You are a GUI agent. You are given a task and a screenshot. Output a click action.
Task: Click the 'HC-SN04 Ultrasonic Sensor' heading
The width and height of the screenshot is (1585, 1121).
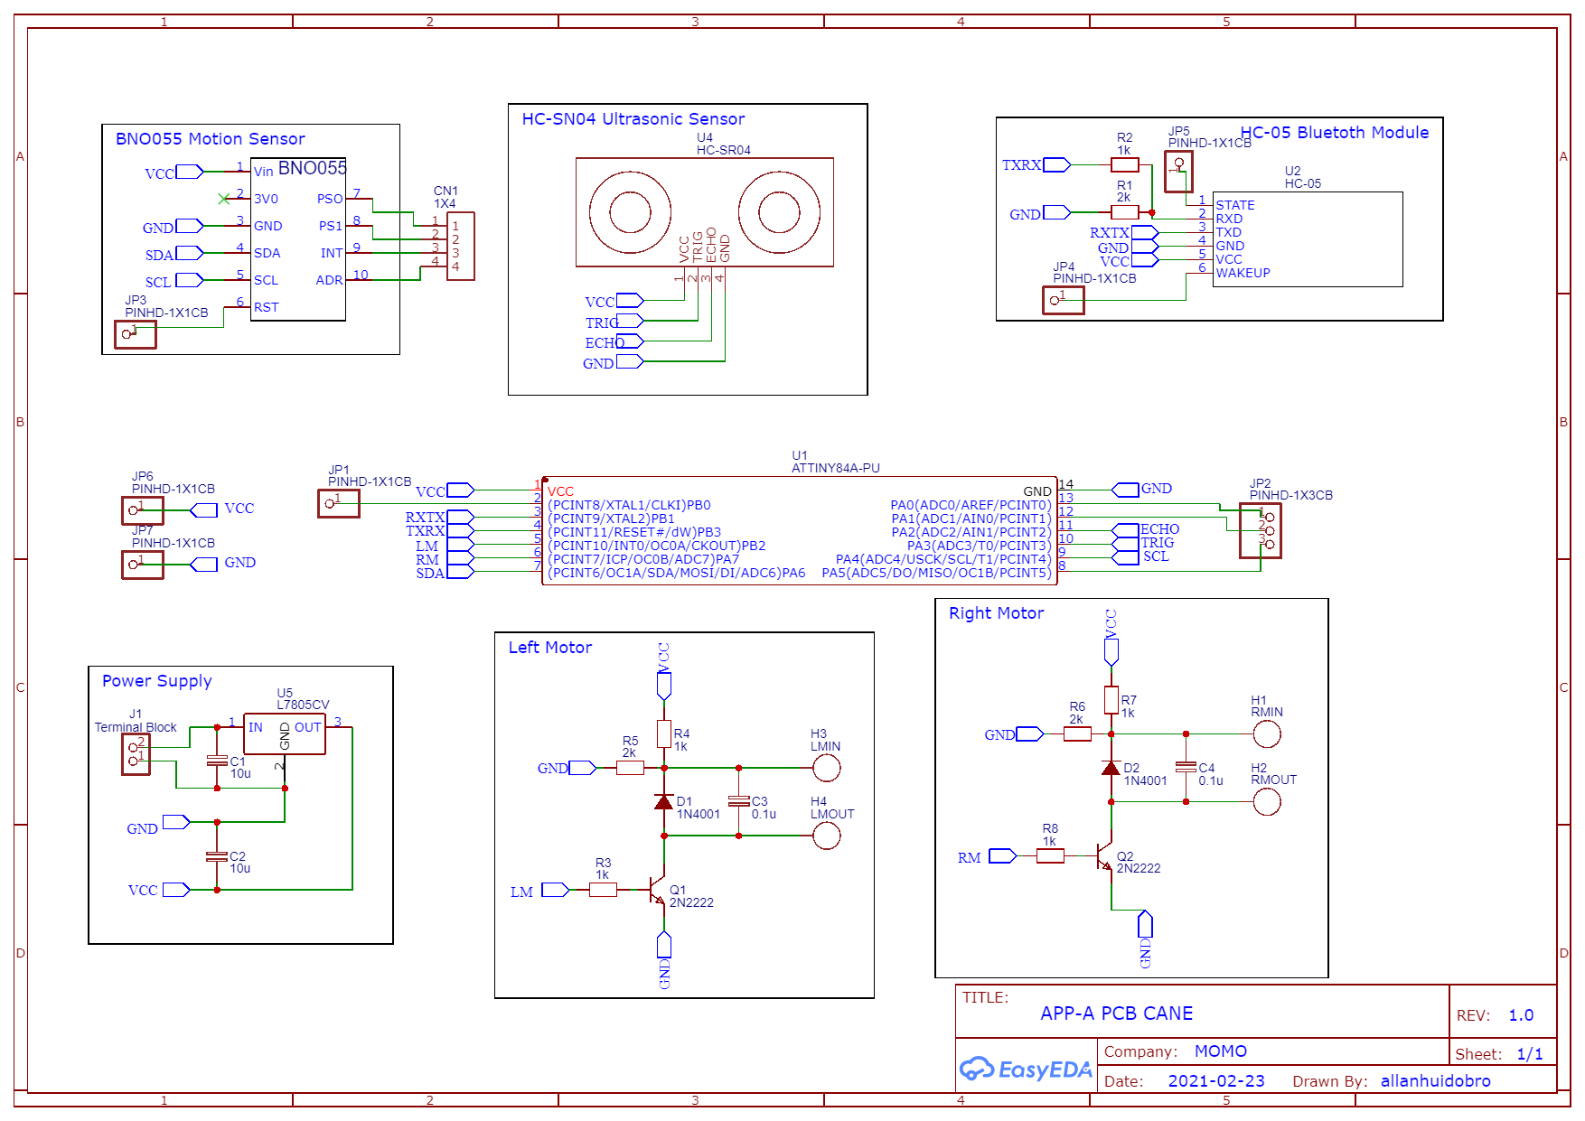[633, 119]
